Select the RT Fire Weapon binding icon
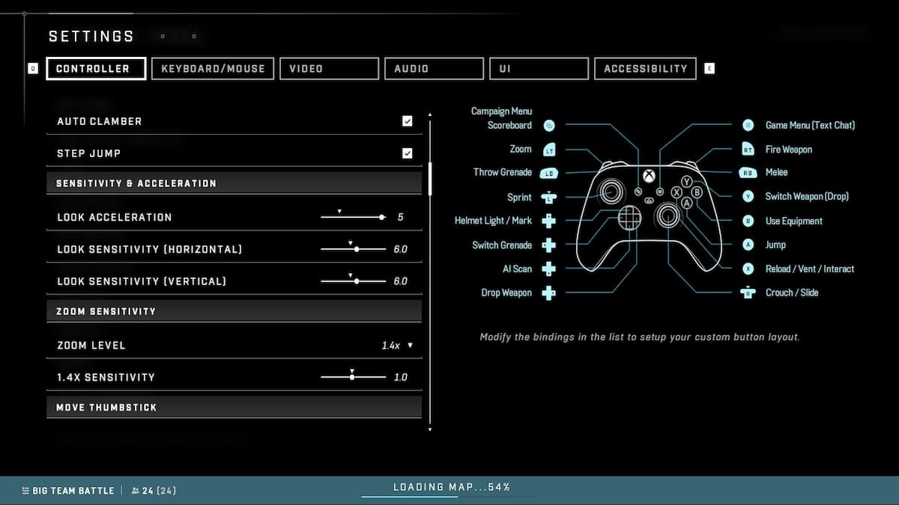The height and width of the screenshot is (505, 899). pos(748,149)
